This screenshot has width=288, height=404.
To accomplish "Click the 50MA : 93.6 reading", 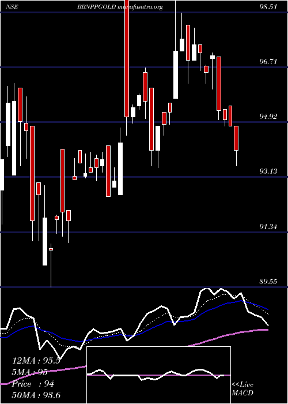I will (x=36, y=395).
